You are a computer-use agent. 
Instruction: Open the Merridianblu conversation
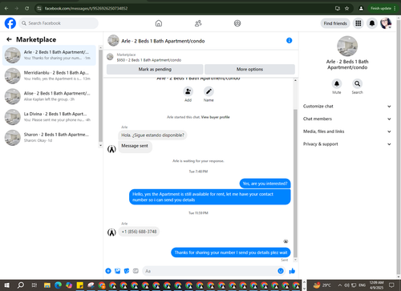(x=49, y=76)
